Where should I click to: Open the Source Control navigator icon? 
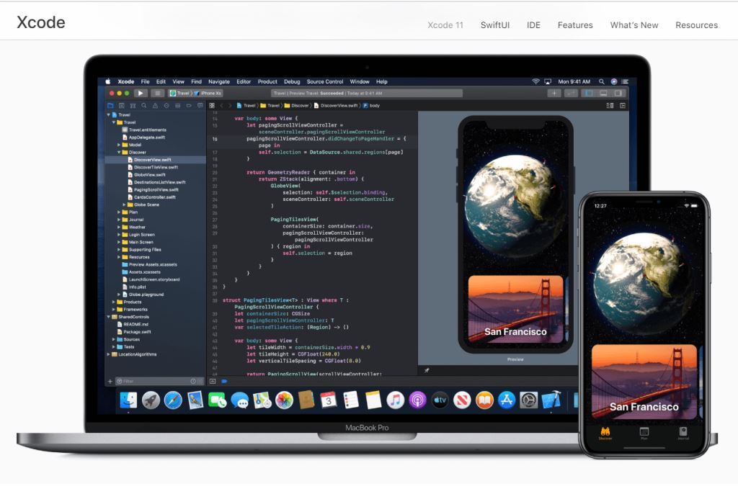[x=121, y=106]
